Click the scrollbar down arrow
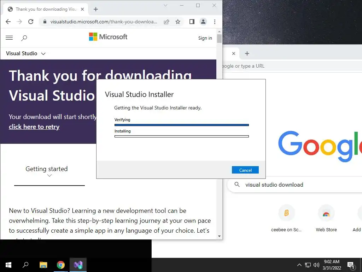 point(219,236)
